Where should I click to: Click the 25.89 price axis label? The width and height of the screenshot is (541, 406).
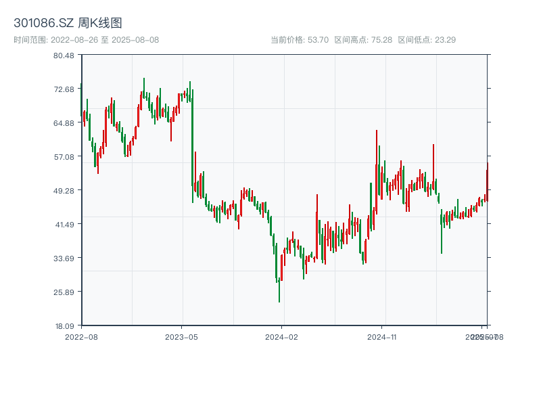64,292
